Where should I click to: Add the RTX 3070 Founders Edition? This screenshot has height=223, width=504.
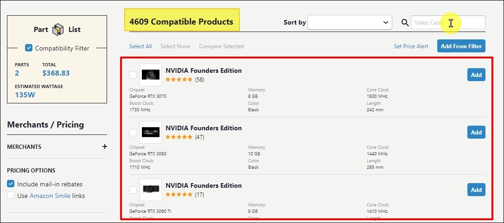476,75
